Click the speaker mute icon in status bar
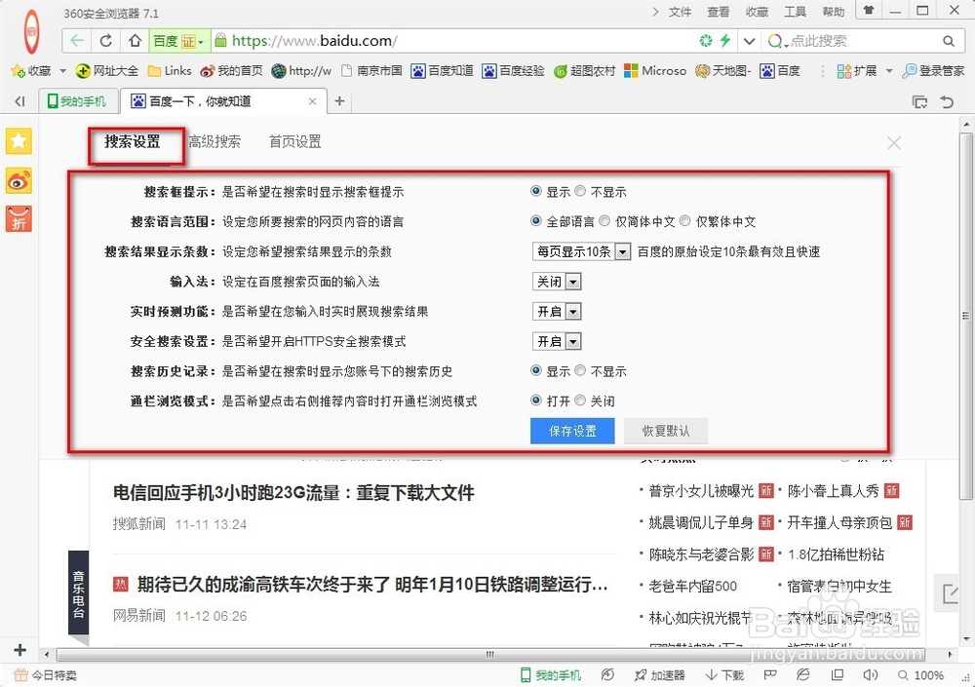The height and width of the screenshot is (687, 975). 870,675
